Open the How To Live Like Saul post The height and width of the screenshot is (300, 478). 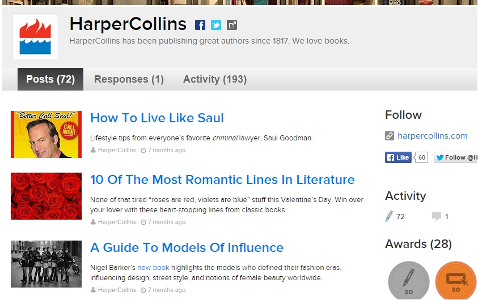pyautogui.click(x=157, y=118)
